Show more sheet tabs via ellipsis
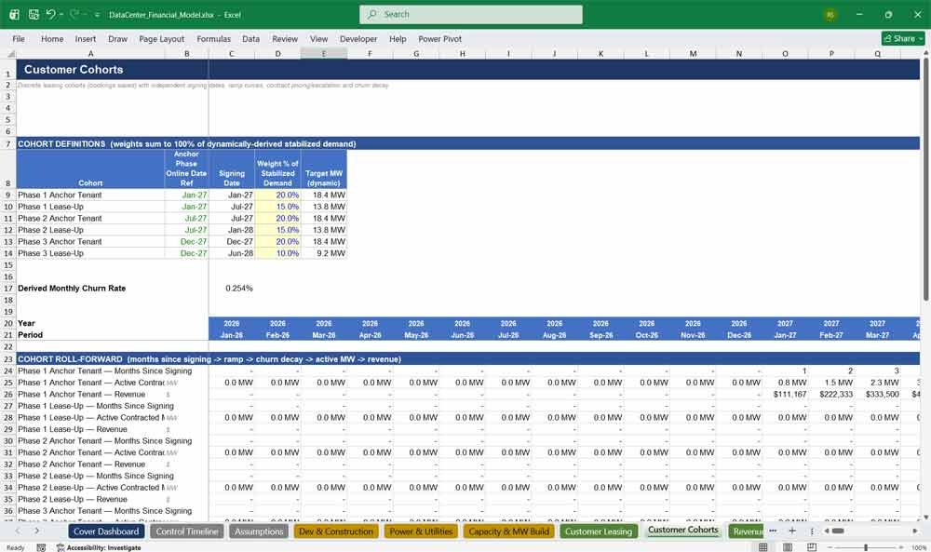The width and height of the screenshot is (931, 552). (773, 531)
